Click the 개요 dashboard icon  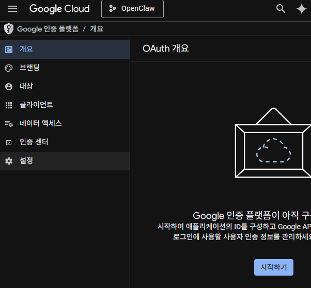(9, 50)
